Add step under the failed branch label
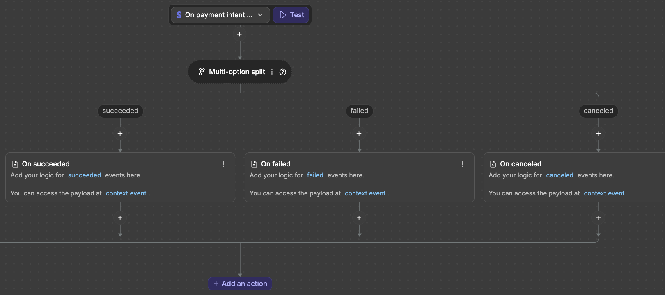Screen dimensions: 665x295 359,134
